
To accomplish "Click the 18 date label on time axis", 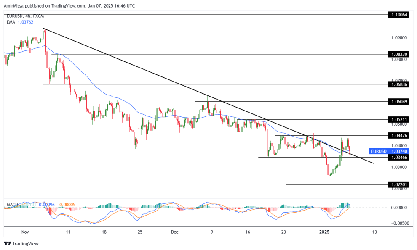I will tap(104, 232).
